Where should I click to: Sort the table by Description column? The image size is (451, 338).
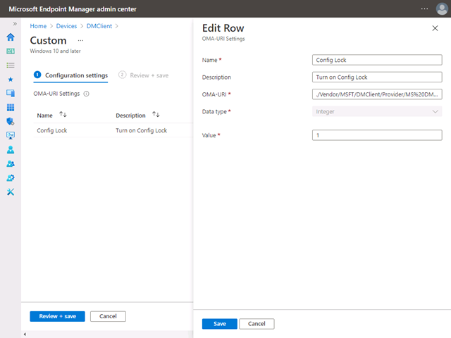[x=156, y=115]
